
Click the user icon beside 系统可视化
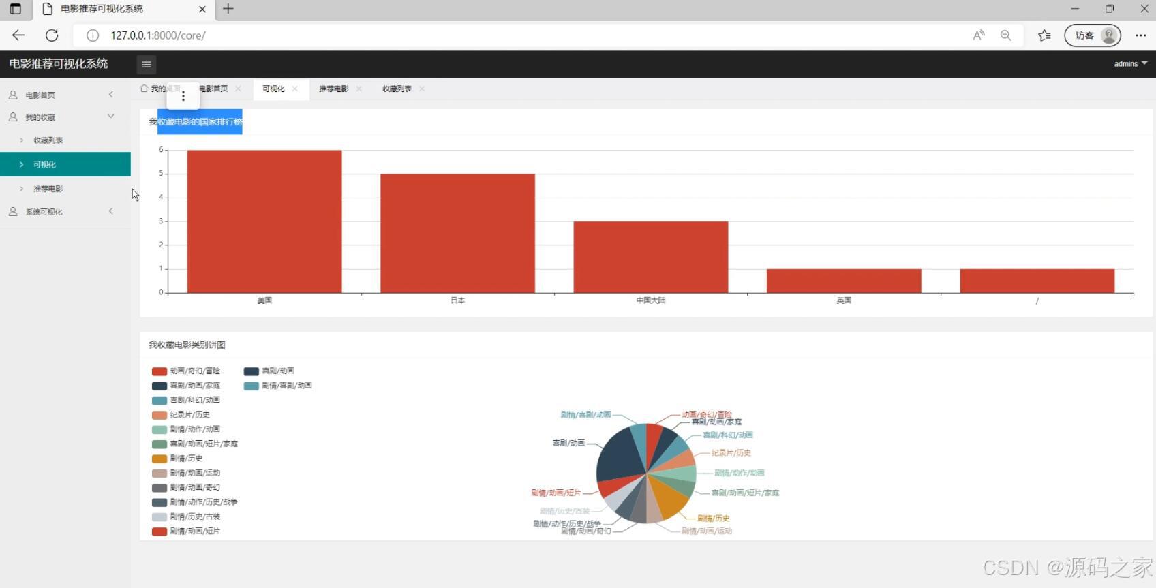[x=13, y=212]
